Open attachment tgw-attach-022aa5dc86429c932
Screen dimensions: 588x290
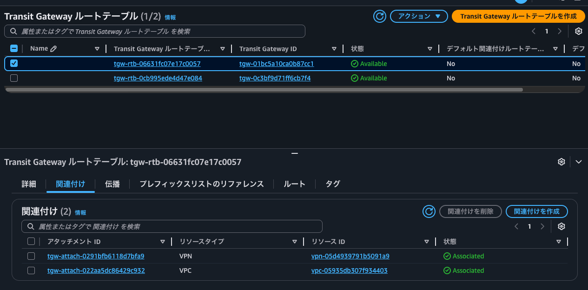96,270
